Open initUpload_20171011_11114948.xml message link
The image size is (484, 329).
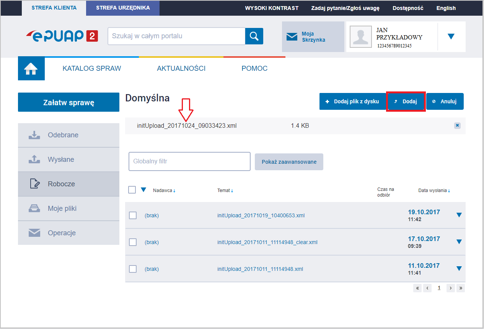coord(260,269)
